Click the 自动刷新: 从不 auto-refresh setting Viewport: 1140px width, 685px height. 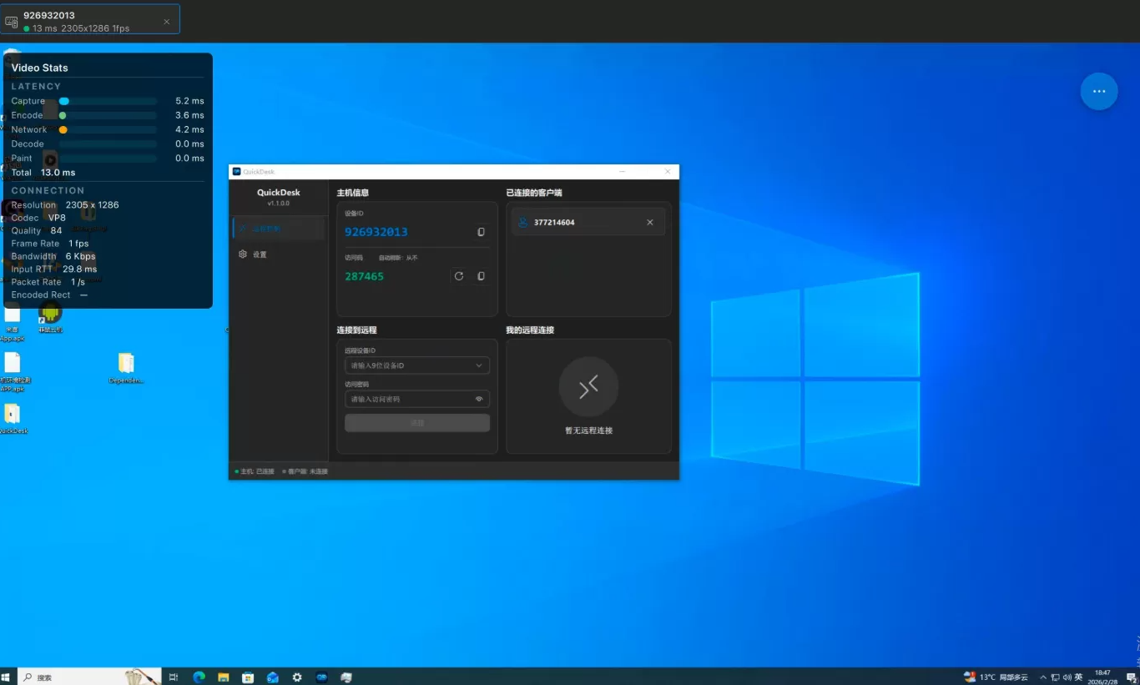[x=398, y=258]
